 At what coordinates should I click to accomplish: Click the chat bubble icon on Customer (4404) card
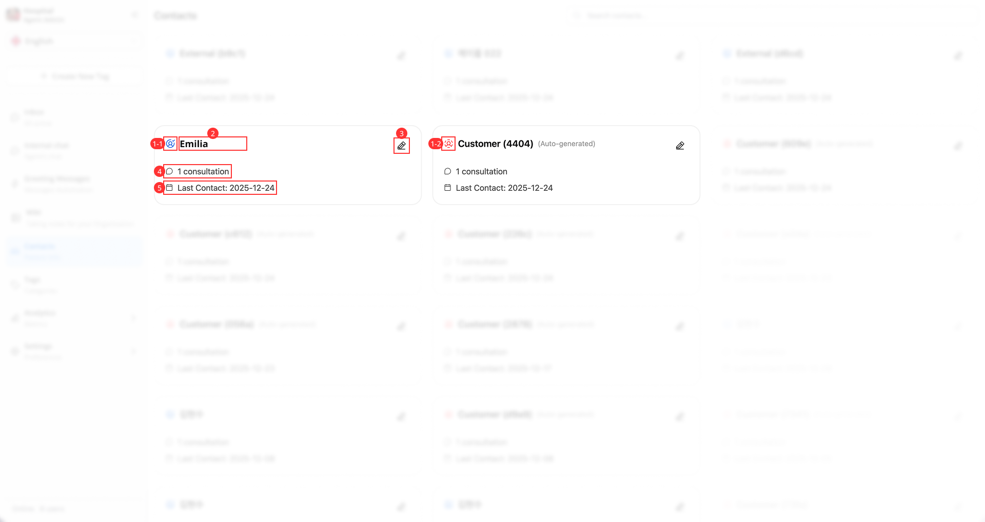[x=447, y=171]
